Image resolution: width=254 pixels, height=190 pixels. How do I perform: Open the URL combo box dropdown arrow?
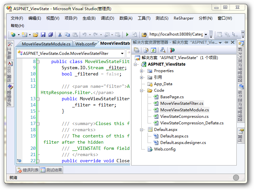point(206,35)
